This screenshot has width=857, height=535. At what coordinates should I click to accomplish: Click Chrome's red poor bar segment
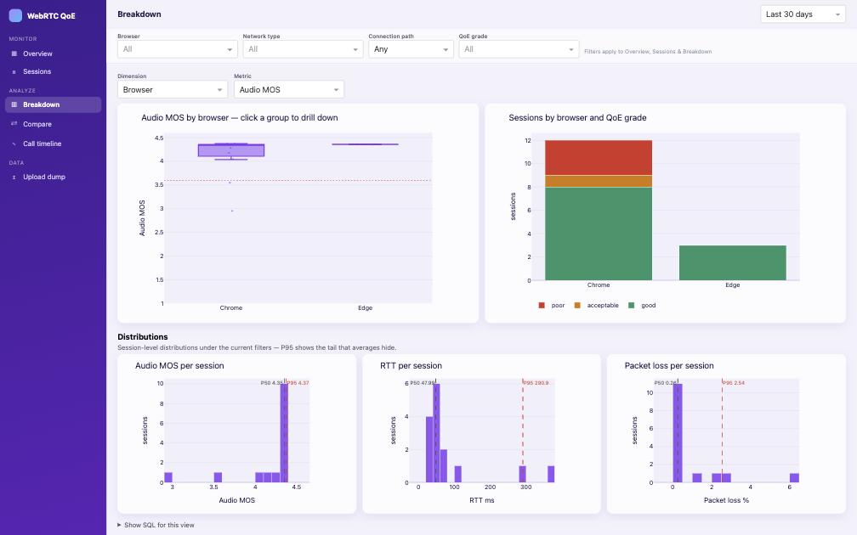[x=599, y=158]
